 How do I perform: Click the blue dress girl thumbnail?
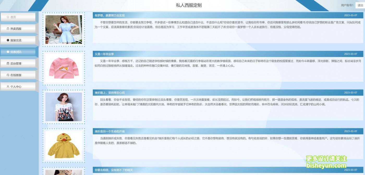tap(64, 29)
